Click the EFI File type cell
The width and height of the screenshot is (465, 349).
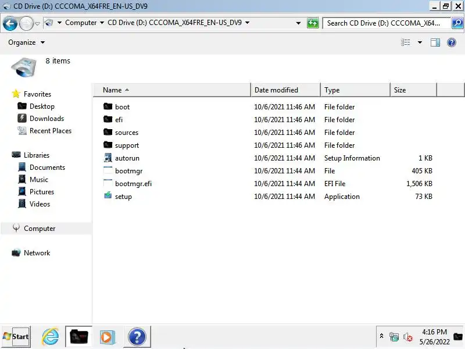tap(335, 184)
